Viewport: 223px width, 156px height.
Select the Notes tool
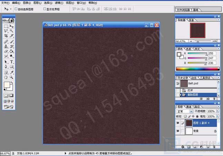[x=6, y=72]
